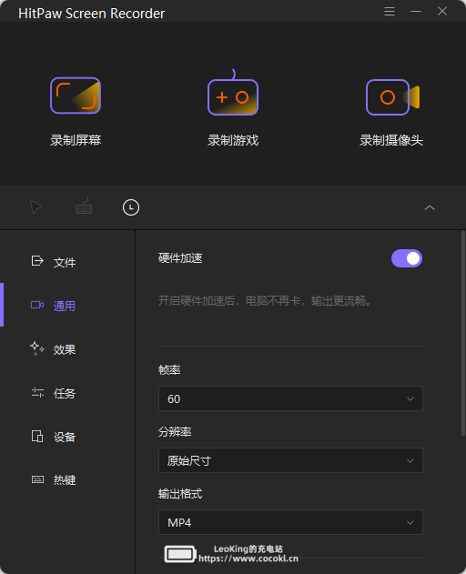Click the keyboard icon beside 热键
Viewport: 466px width, 574px height.
click(37, 479)
